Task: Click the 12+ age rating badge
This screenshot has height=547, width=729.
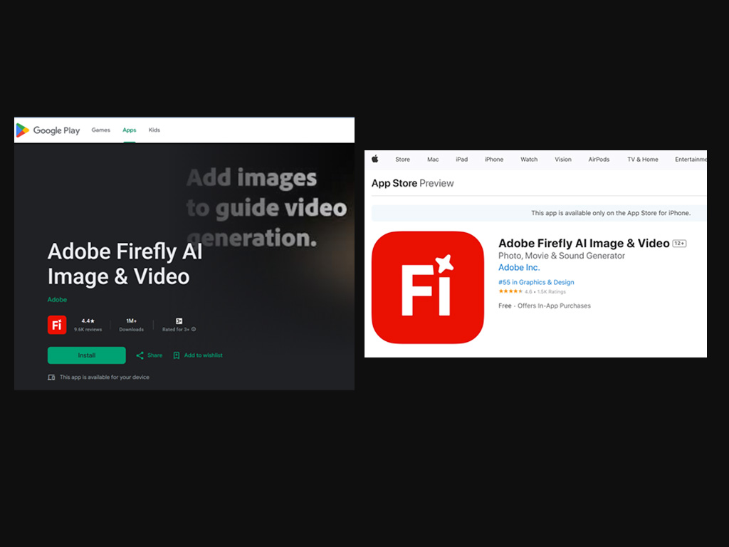Action: [x=679, y=244]
